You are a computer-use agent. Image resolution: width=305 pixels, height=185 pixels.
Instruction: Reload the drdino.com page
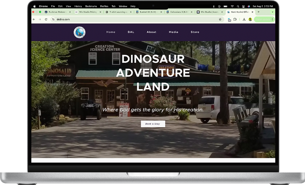[x=46, y=19]
